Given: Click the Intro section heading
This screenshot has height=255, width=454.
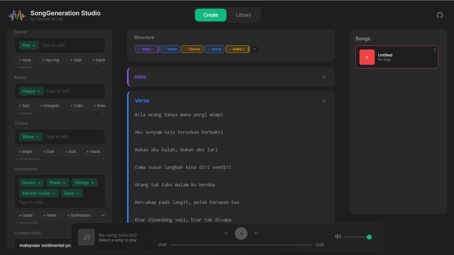Looking at the screenshot, I should coord(140,77).
